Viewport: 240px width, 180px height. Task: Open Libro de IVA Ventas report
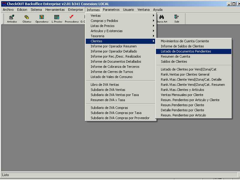coord(121,85)
